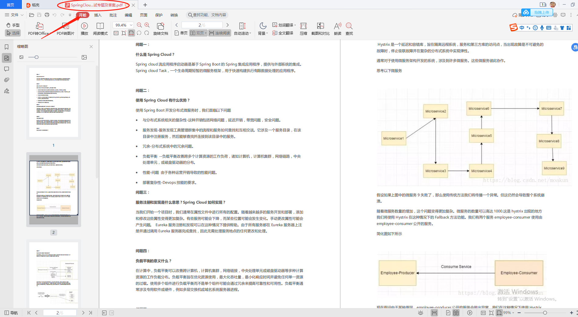The width and height of the screenshot is (578, 317).
Task: Open the thumbnail panel in sidebar
Action: (x=6, y=58)
